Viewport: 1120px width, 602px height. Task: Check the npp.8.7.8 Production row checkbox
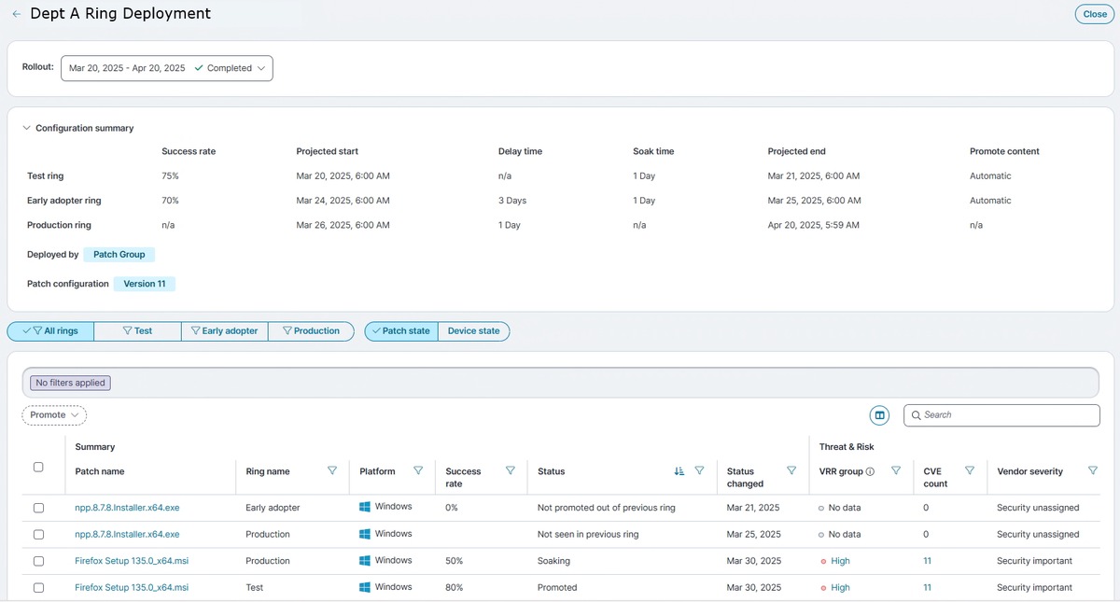pyautogui.click(x=38, y=535)
